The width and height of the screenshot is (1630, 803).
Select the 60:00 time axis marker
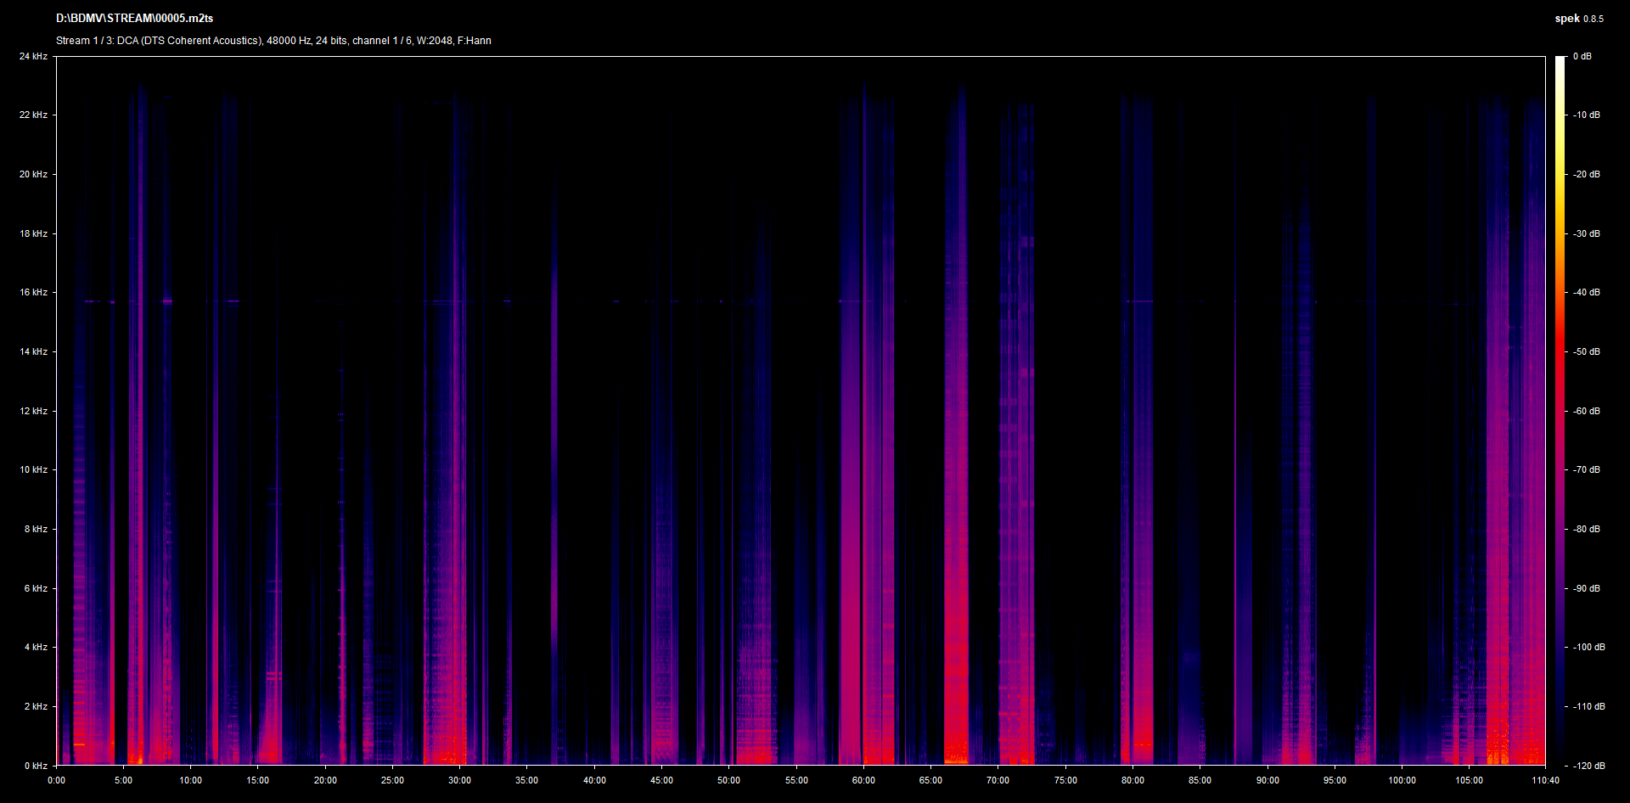[863, 781]
